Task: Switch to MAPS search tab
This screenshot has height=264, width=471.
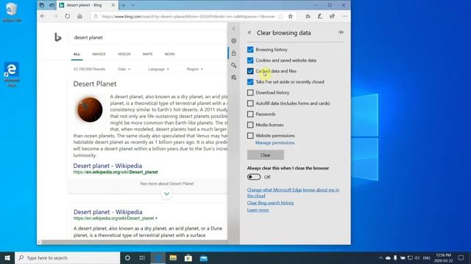Action: point(147,54)
